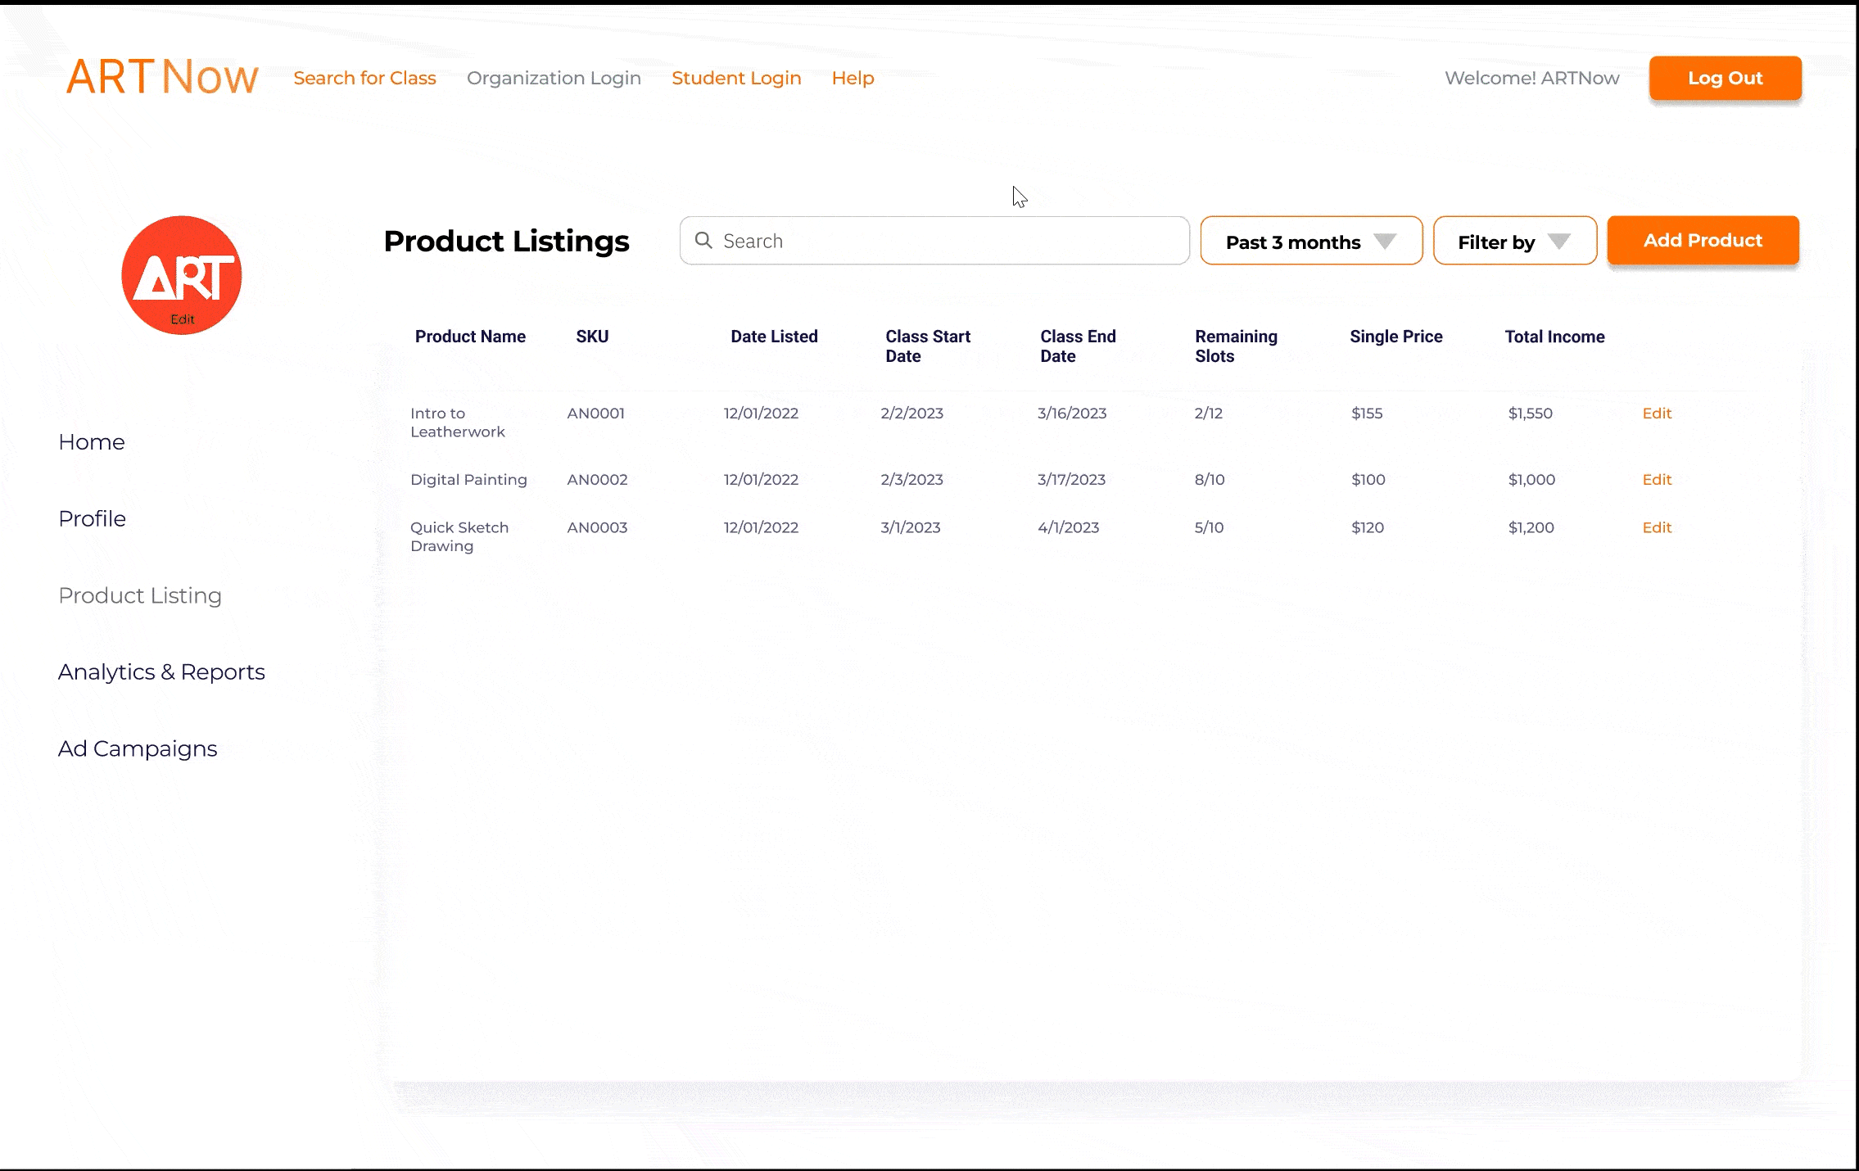This screenshot has width=1859, height=1171.
Task: Edit the Digital Painting listing
Action: pyautogui.click(x=1657, y=480)
